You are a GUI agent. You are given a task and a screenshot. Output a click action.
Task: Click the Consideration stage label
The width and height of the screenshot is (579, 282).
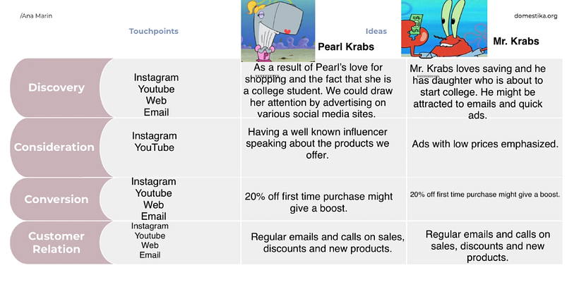tap(54, 147)
